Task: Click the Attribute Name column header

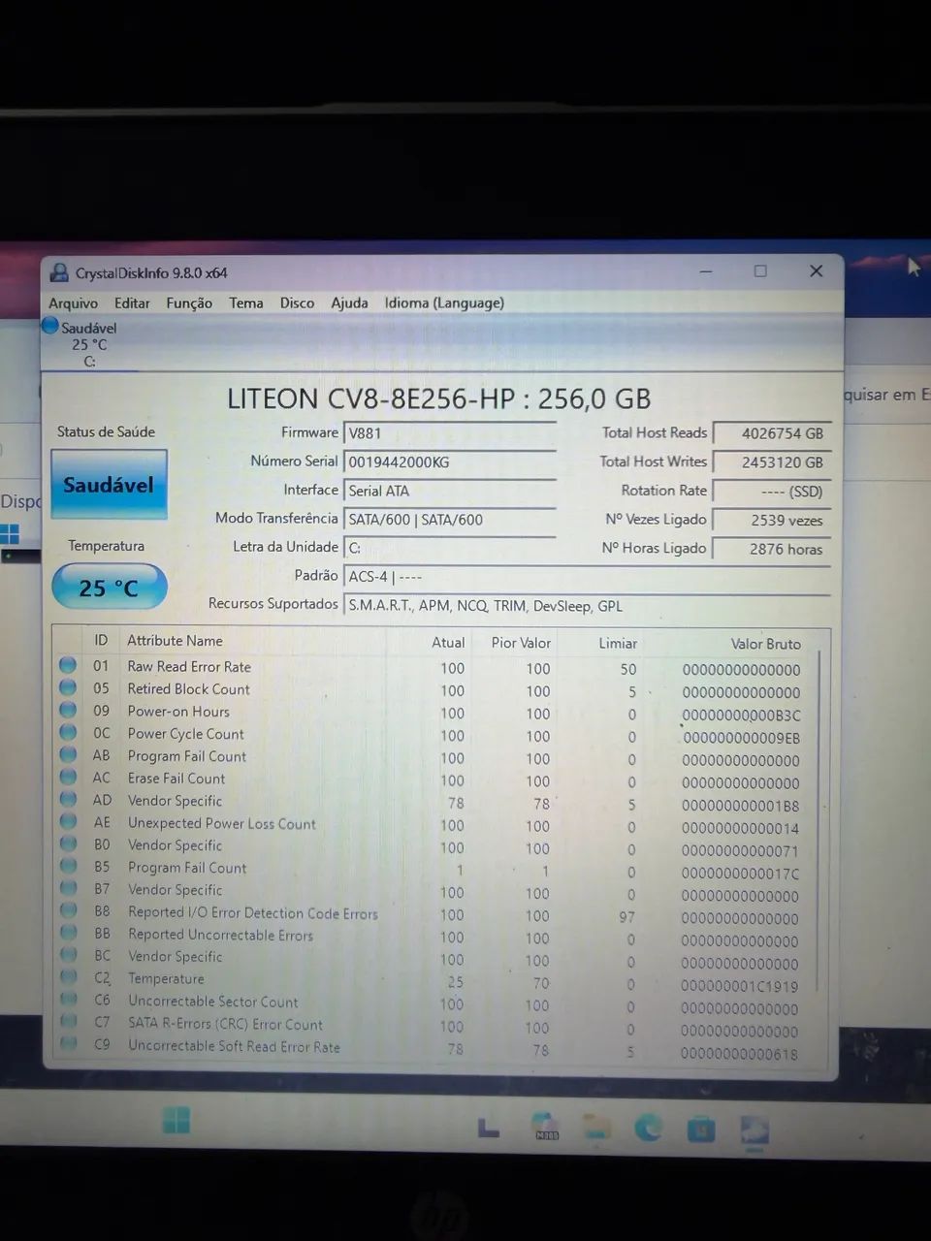Action: (x=175, y=641)
